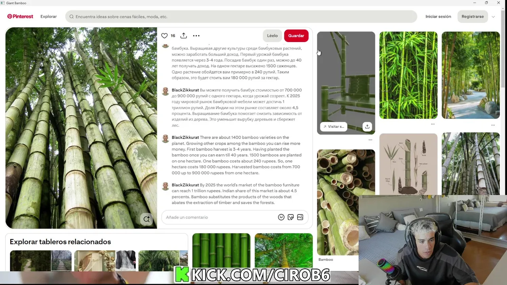
Task: Open BlackZikkurat profile from 1400 varieties comment
Action: coord(185,137)
